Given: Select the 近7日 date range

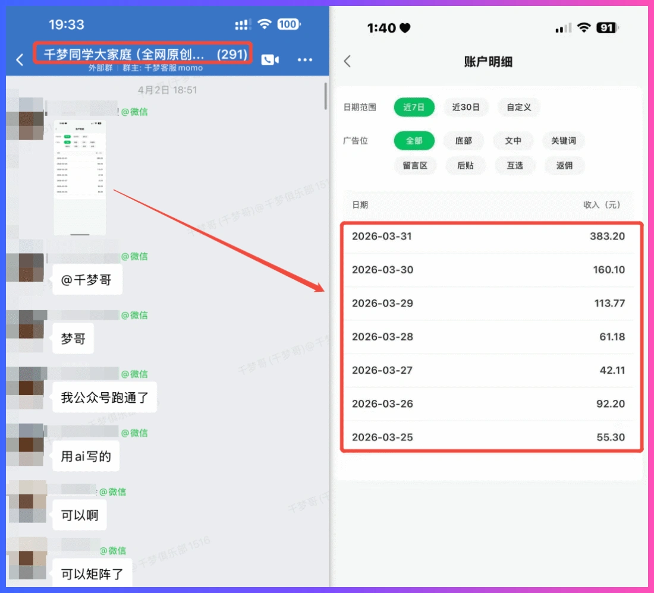Looking at the screenshot, I should coord(414,107).
